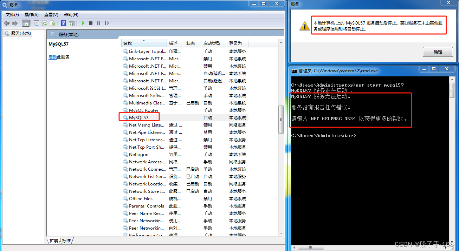The image size is (459, 251).
Task: Click the services list scroll-down arrow
Action: pos(281,233)
